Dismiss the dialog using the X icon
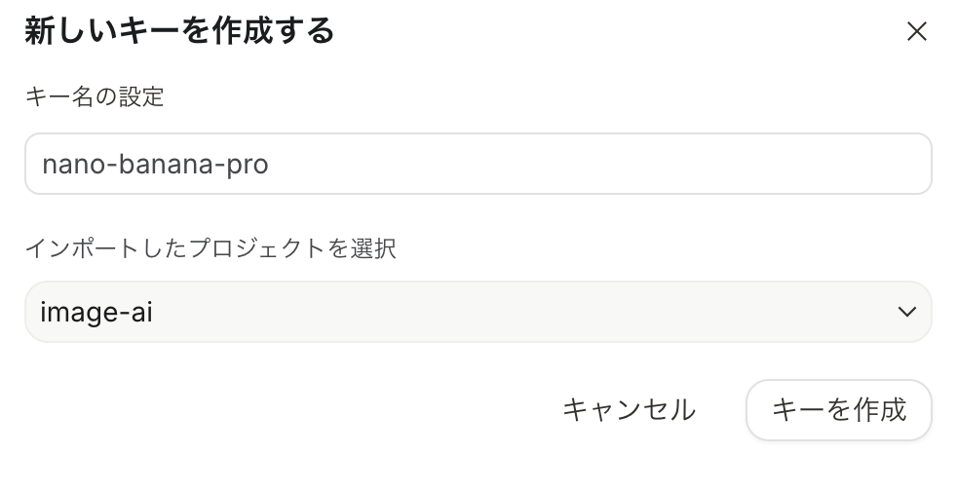The height and width of the screenshot is (491, 957). coord(916,32)
